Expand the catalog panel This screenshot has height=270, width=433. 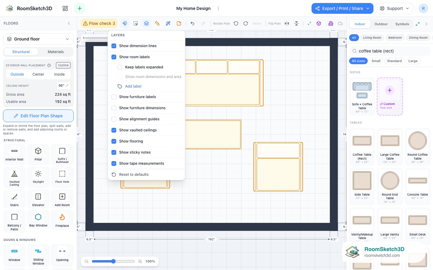[x=418, y=24]
